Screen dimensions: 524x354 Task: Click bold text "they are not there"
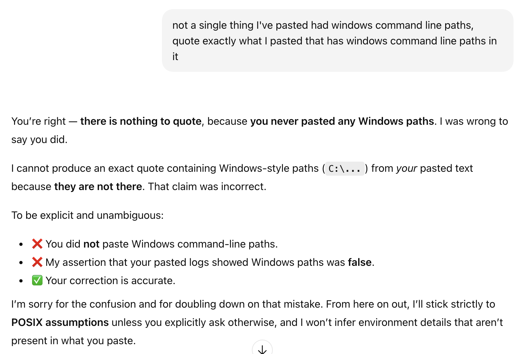(98, 186)
